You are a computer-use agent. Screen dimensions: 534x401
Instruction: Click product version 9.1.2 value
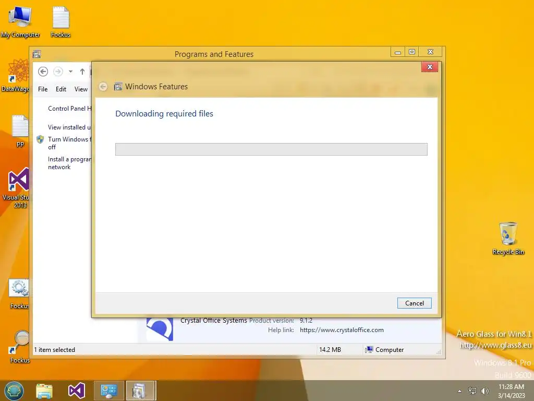tap(306, 321)
